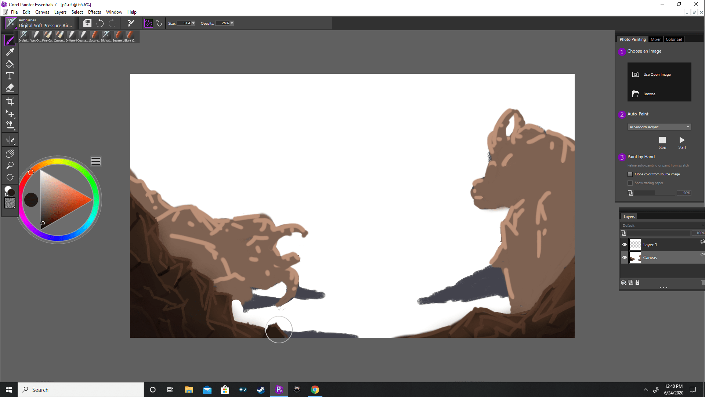Toggle Canvas layer visibility eye
Screen dimensions: 705x397
[624, 257]
